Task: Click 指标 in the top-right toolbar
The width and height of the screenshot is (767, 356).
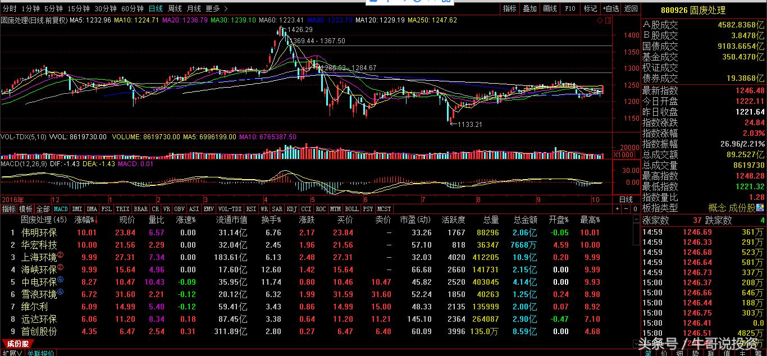Action: click(510, 8)
